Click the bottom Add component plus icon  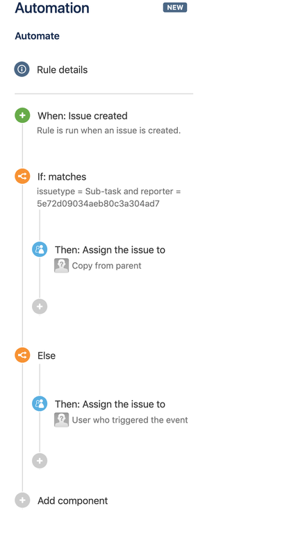tap(22, 500)
